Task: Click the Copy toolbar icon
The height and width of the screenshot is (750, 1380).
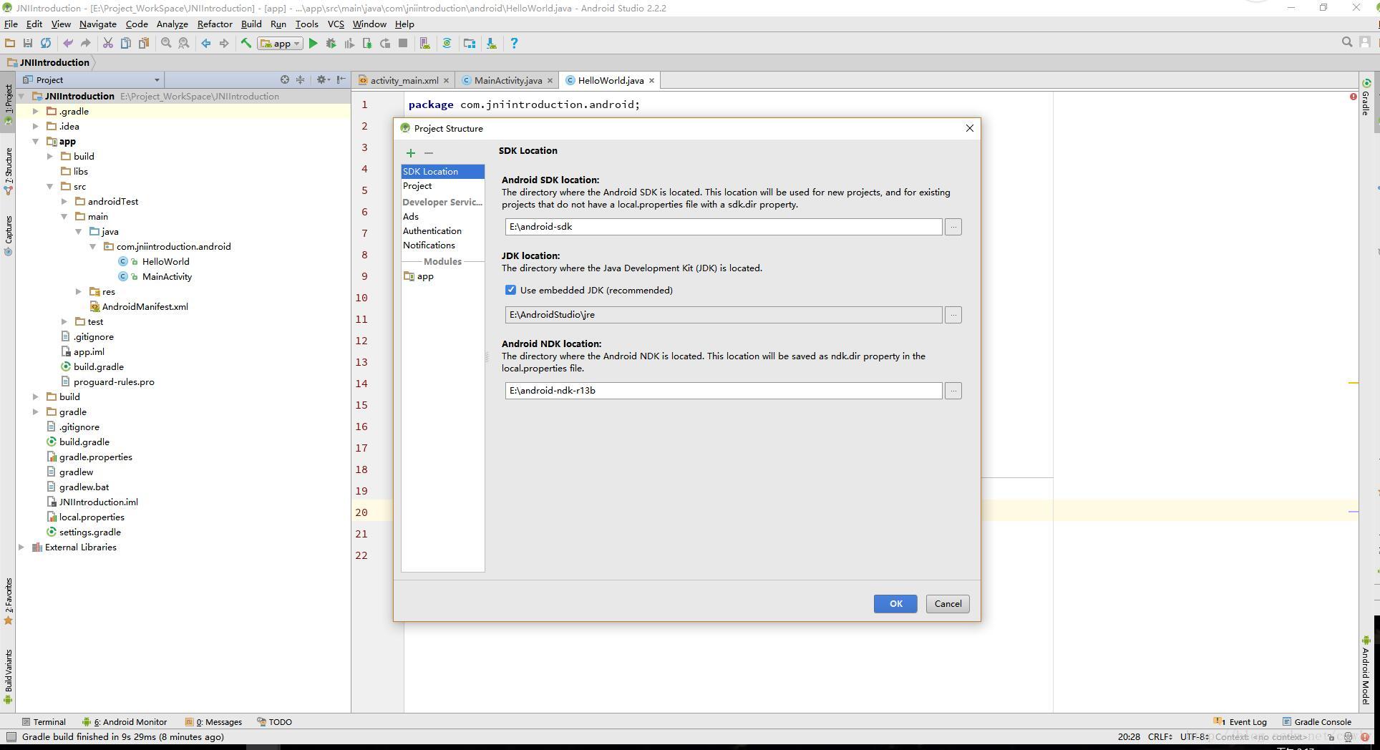Action: tap(126, 44)
